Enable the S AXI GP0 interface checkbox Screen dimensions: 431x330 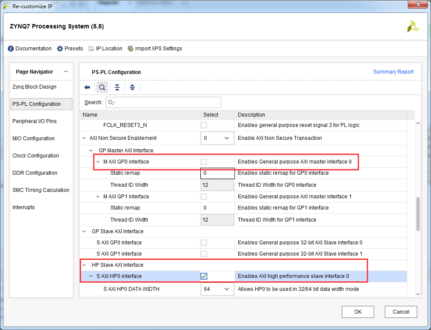point(204,243)
